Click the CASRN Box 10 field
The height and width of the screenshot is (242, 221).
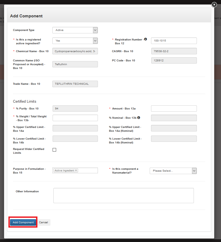pos(174,51)
